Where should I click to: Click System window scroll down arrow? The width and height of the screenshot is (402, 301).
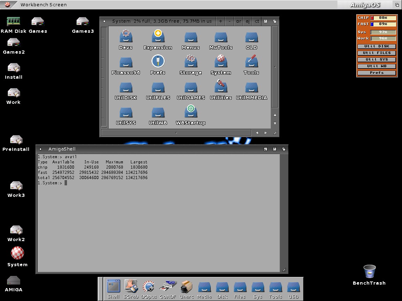(x=275, y=123)
